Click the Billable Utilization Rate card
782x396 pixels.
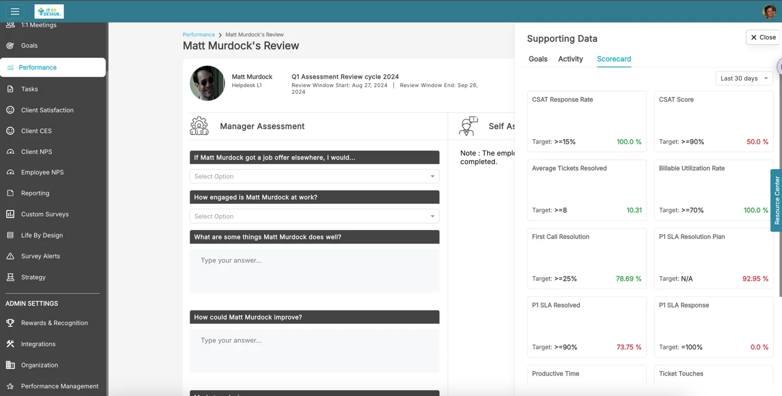(714, 190)
